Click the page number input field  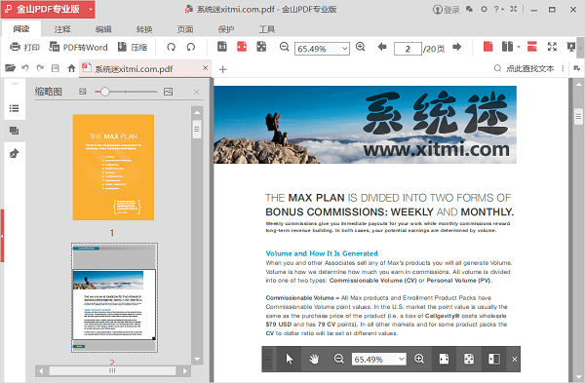[408, 49]
